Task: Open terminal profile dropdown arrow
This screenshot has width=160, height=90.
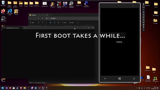Action: [27, 28]
